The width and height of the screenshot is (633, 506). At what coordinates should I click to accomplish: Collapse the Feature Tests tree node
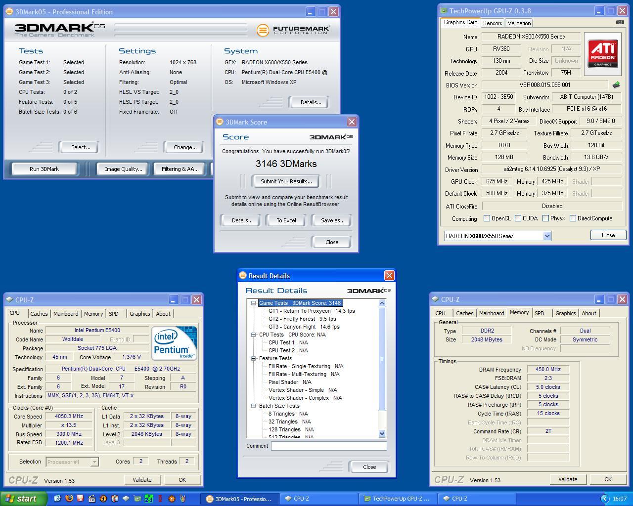(253, 358)
